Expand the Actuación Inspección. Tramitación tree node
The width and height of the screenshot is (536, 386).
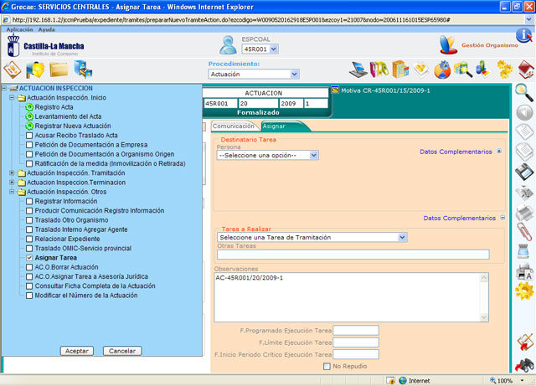point(12,173)
